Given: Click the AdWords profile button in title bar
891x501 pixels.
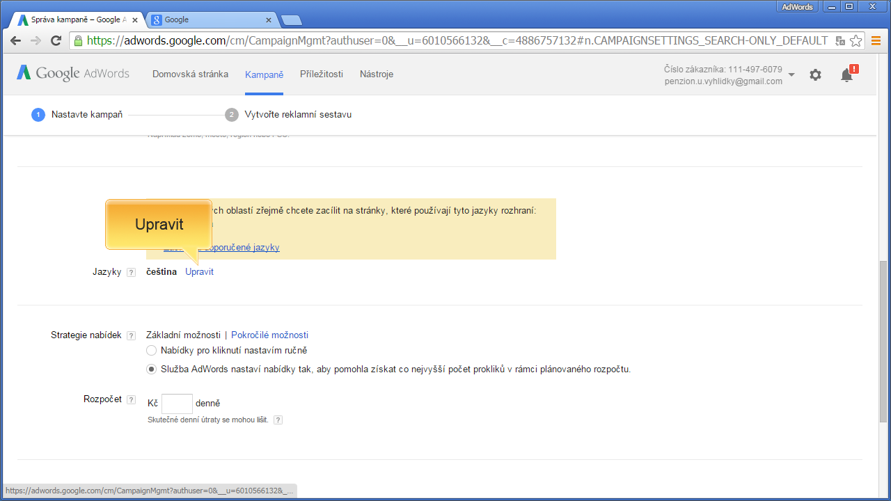Looking at the screenshot, I should point(798,6).
